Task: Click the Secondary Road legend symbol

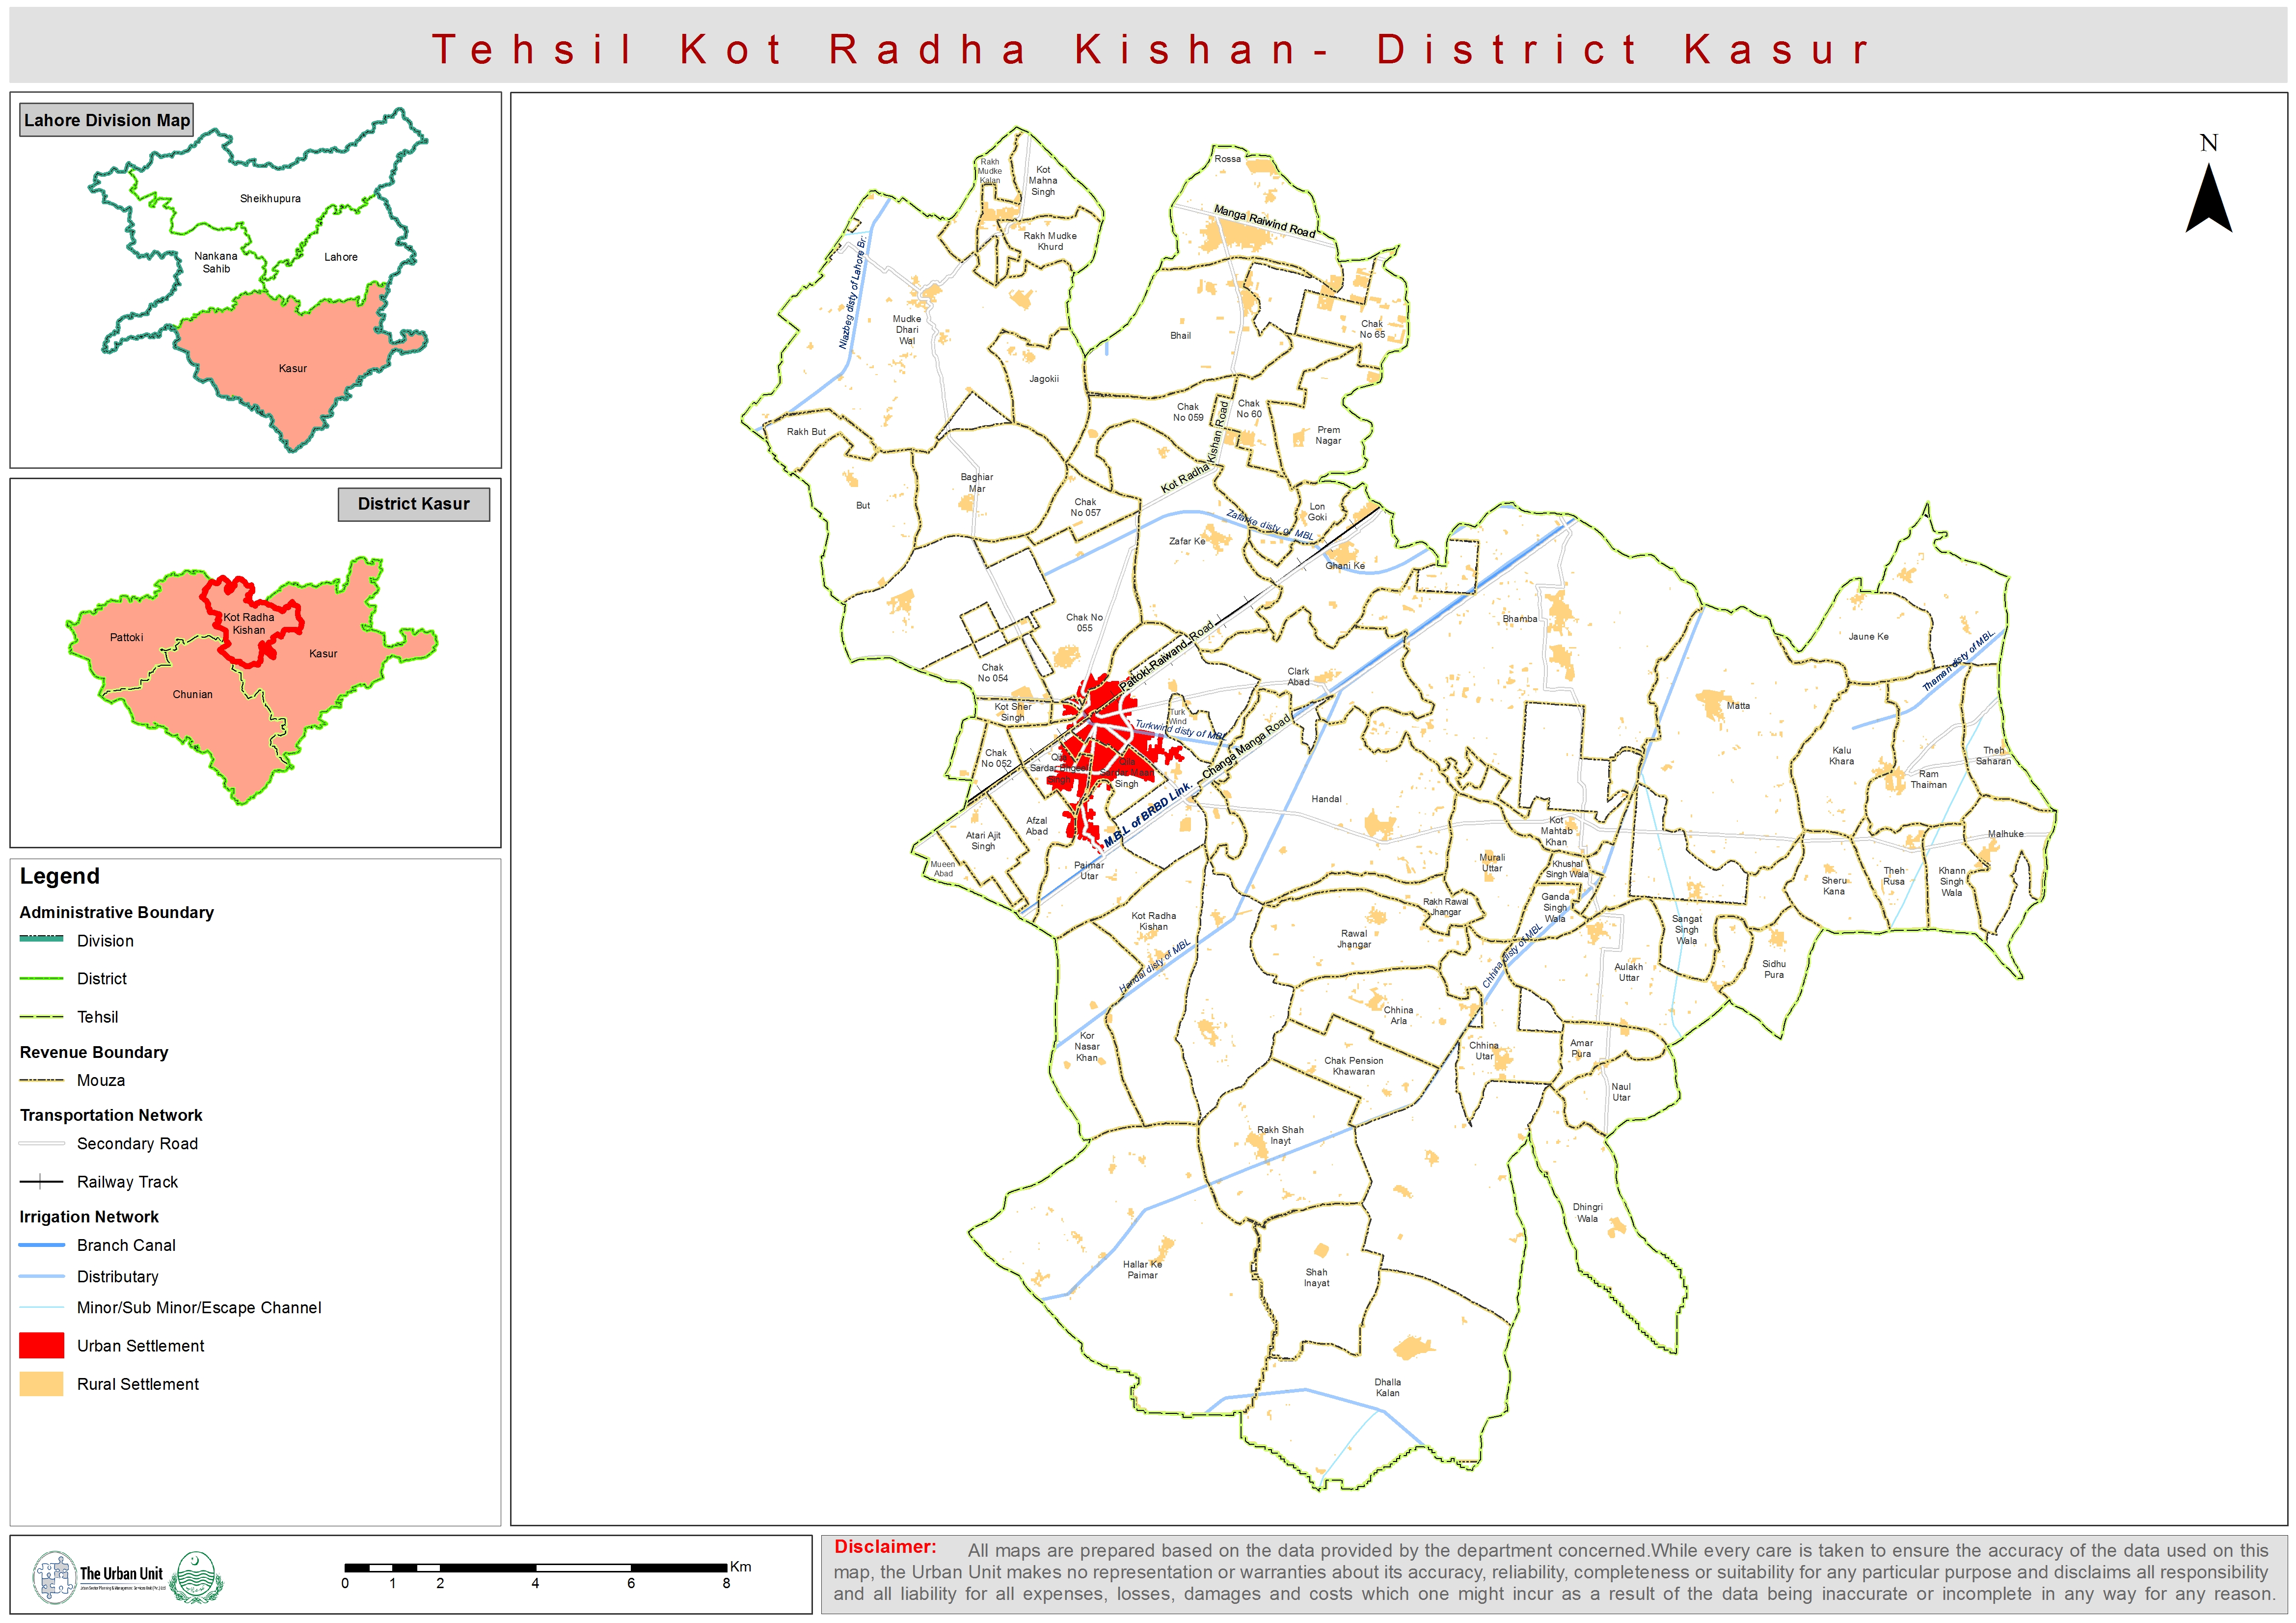Action: click(x=41, y=1143)
